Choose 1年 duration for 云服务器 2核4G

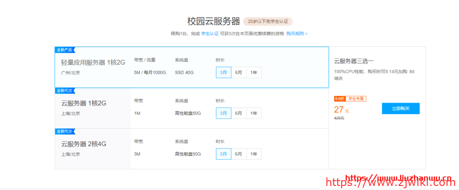pyautogui.click(x=254, y=154)
